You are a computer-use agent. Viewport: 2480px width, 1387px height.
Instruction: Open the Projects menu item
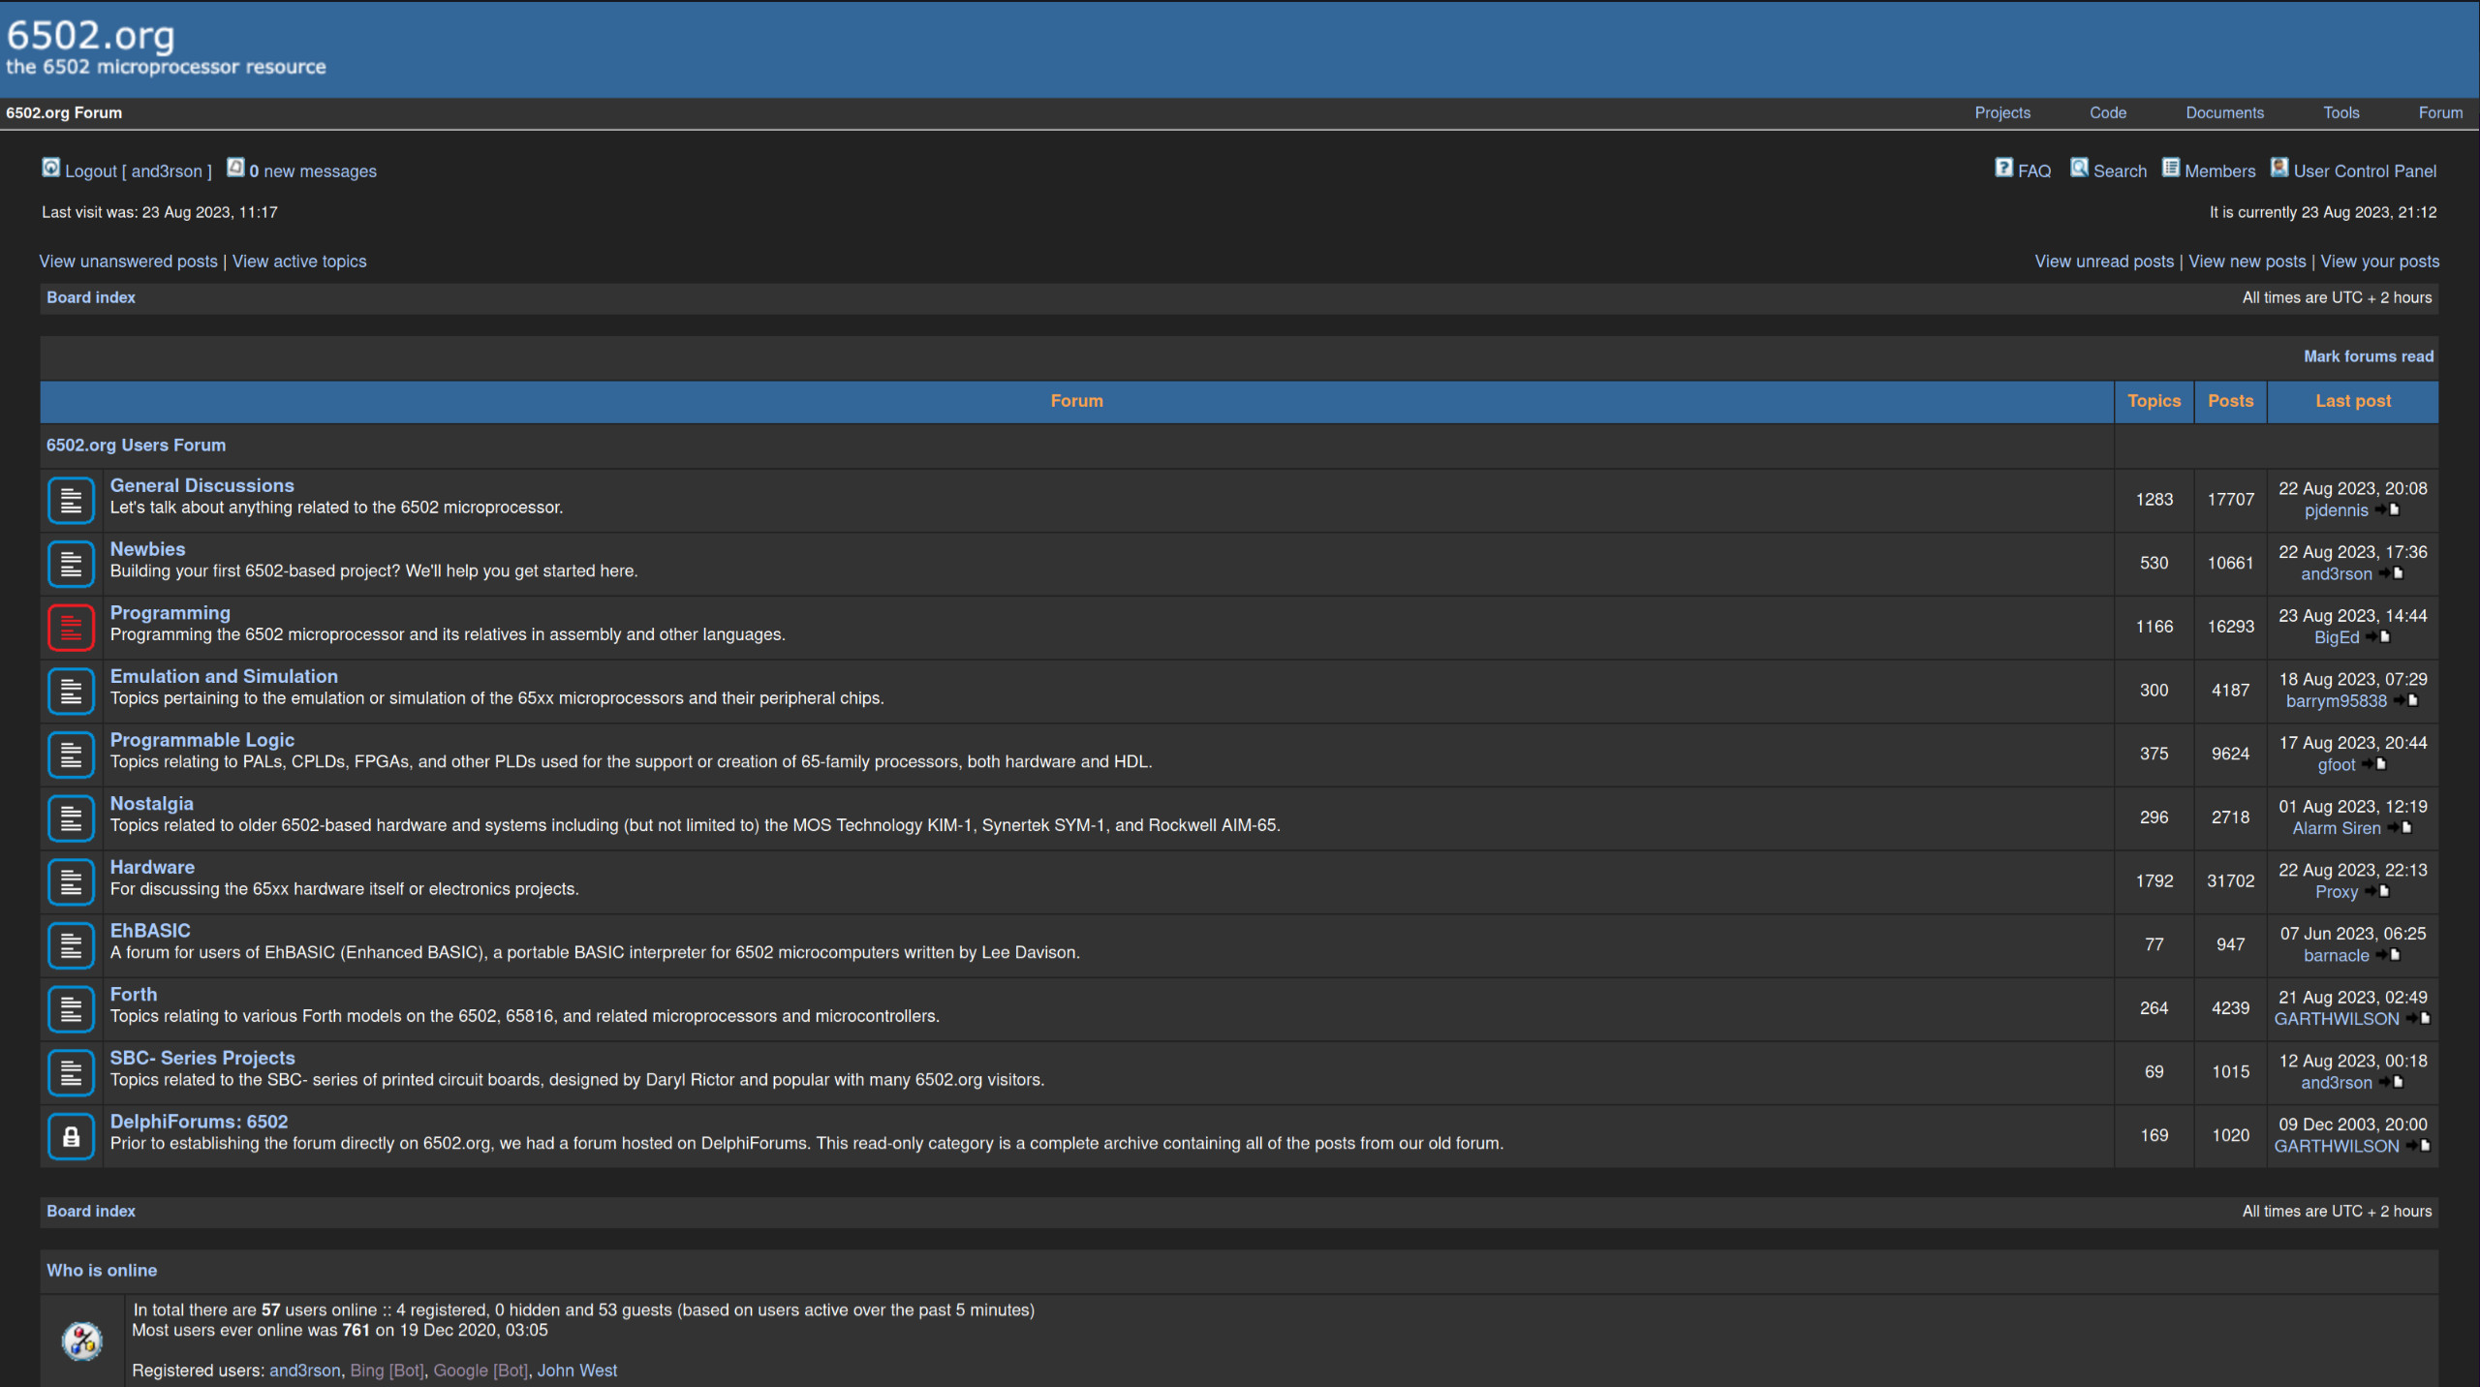tap(2002, 112)
